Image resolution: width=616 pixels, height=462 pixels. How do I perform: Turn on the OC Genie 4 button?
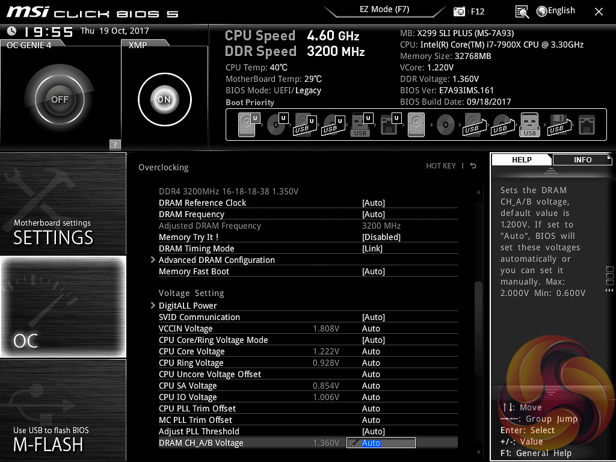[x=60, y=99]
